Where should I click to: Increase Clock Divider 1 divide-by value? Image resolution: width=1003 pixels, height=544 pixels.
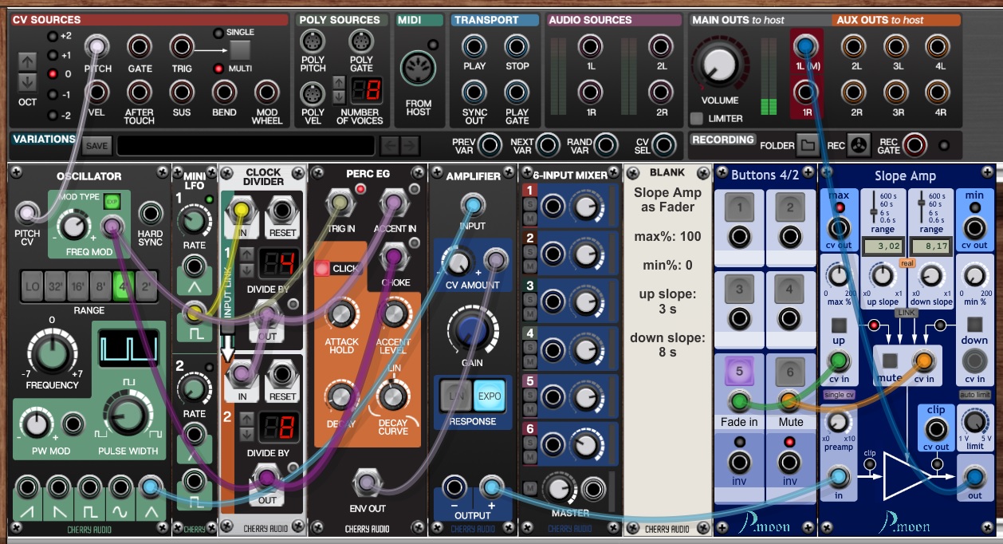[x=246, y=254]
